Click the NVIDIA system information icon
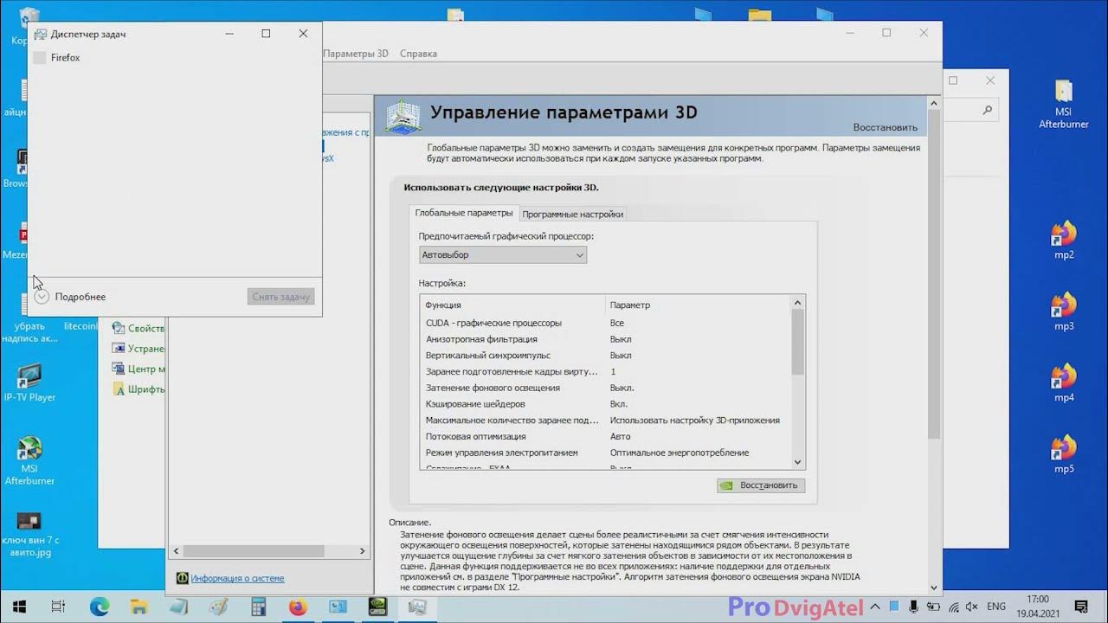1108x623 pixels. tap(182, 578)
